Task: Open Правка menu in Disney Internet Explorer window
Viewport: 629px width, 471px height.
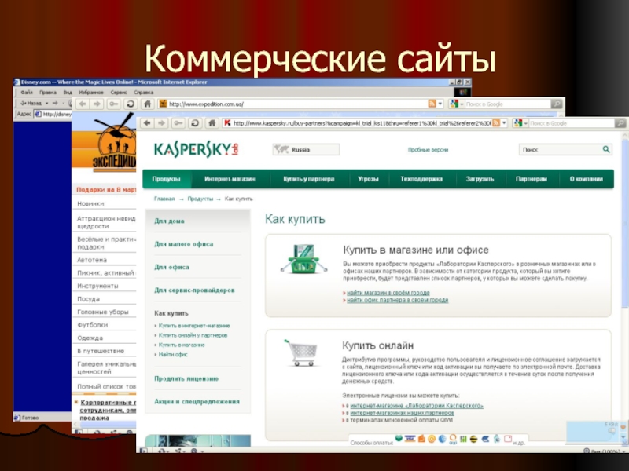Action: click(x=48, y=93)
